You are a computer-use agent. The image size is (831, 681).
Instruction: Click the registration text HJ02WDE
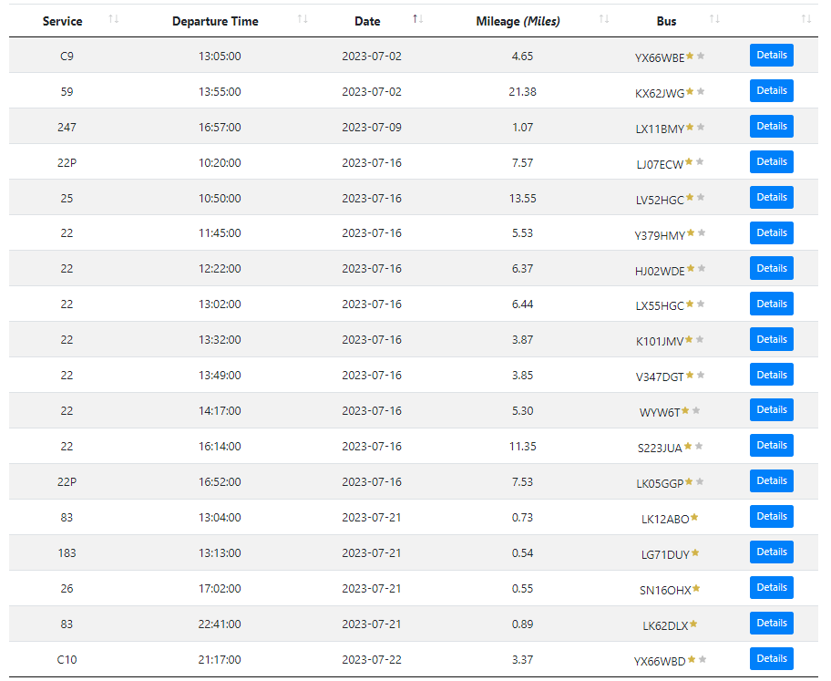click(660, 270)
